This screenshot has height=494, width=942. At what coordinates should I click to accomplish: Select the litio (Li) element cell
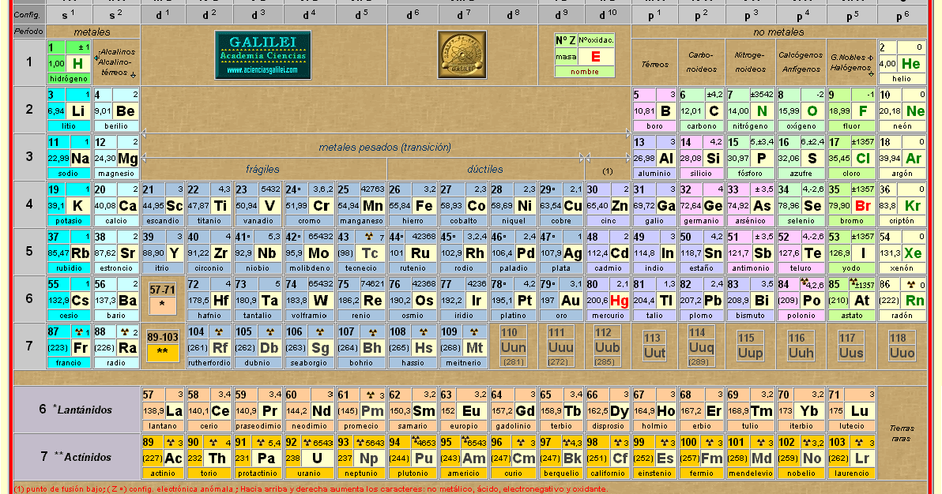pyautogui.click(x=69, y=110)
